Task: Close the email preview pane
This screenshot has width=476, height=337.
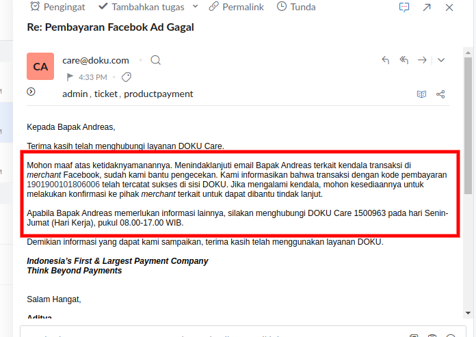Action: (449, 8)
